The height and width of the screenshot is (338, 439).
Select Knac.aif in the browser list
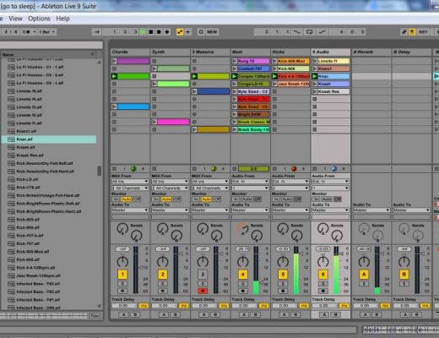click(49, 139)
